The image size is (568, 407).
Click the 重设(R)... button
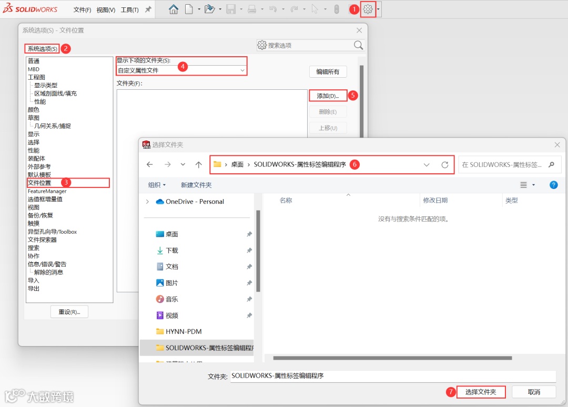[69, 312]
